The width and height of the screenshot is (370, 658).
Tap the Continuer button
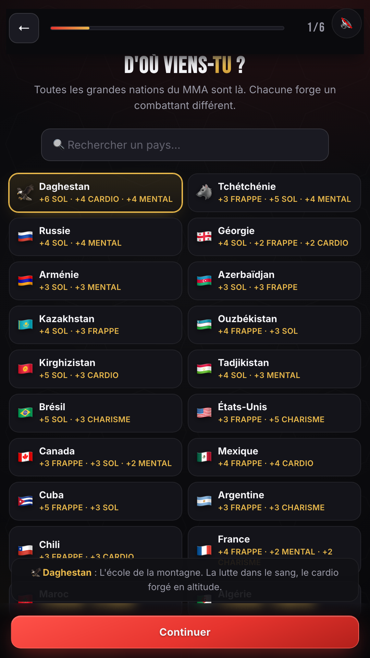tap(185, 632)
